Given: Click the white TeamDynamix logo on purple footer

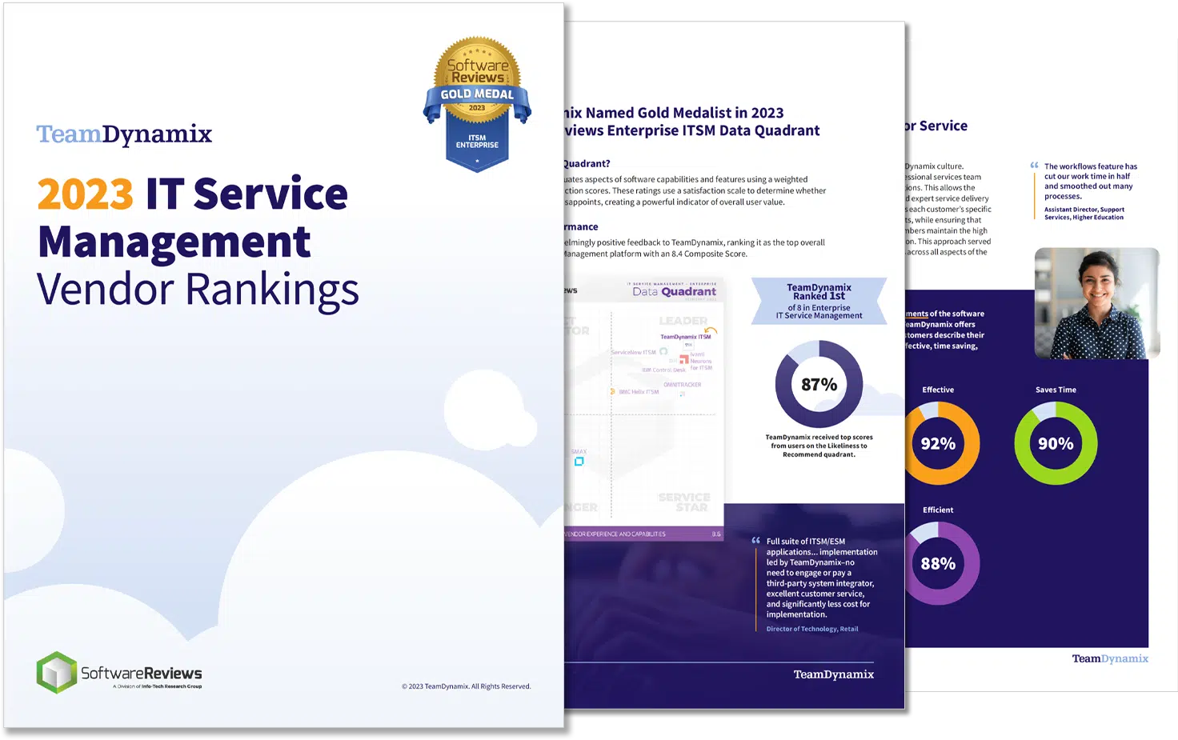Looking at the screenshot, I should (x=833, y=674).
